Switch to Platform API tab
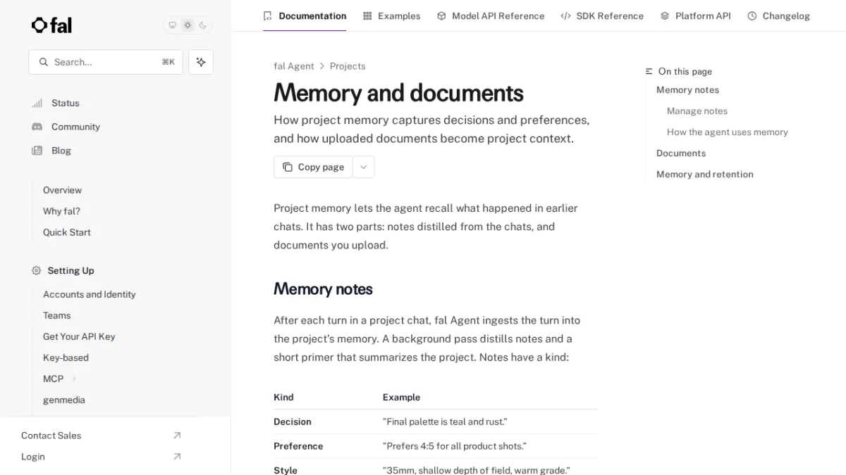The width and height of the screenshot is (846, 475). (695, 15)
